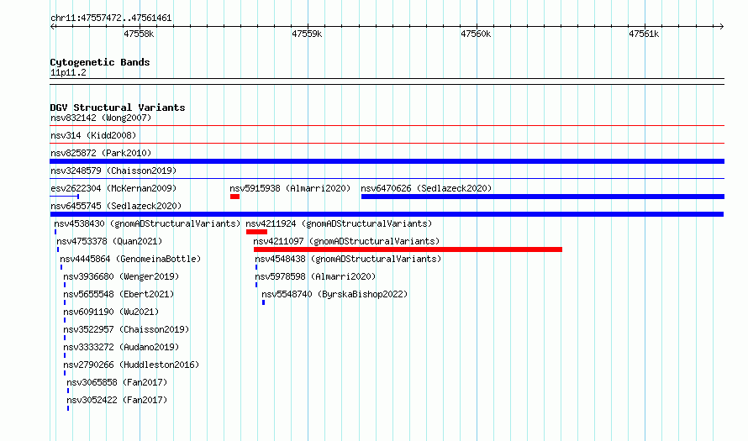Click nsv4548438 (gnomADStructuralVariants) label
The height and width of the screenshot is (441, 748).
[348, 259]
